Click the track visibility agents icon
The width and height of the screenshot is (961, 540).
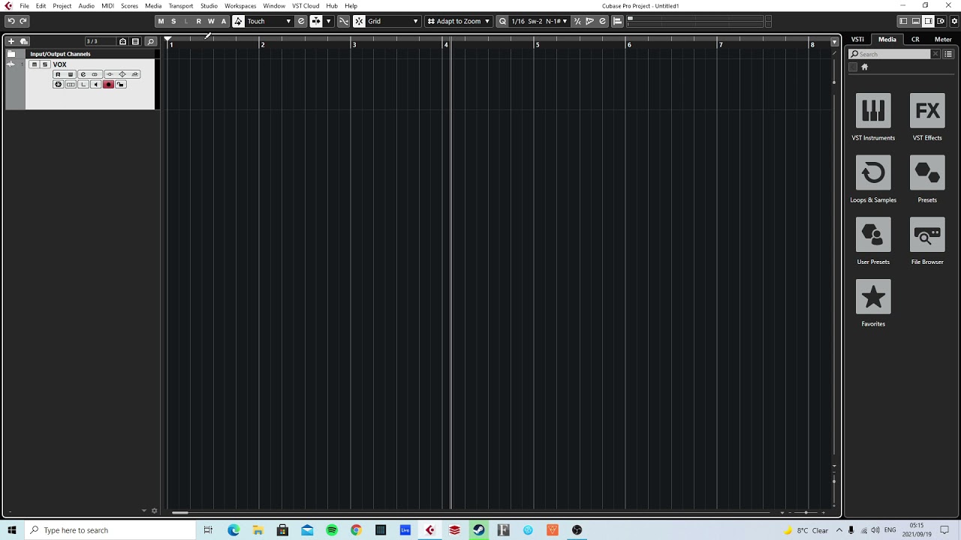(123, 41)
